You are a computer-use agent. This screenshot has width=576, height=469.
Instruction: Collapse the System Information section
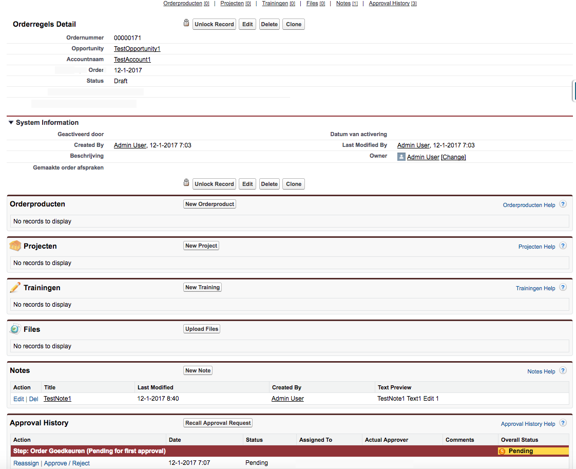11,122
